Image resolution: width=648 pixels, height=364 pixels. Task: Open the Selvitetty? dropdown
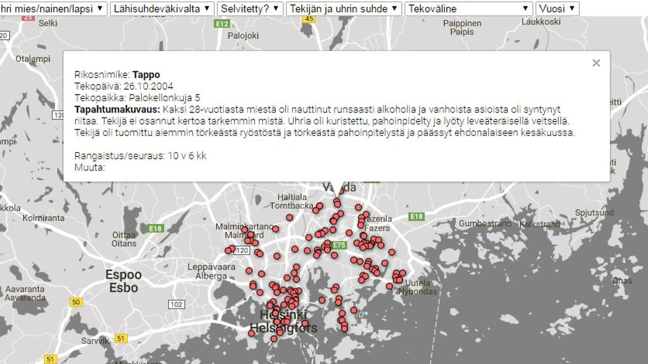click(249, 8)
